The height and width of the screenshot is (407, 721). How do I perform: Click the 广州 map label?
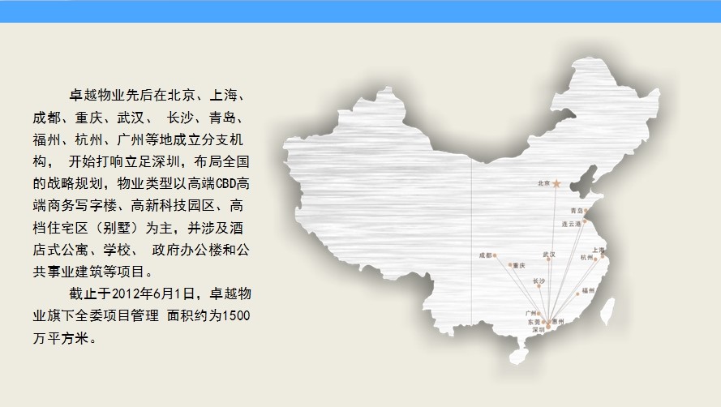(531, 314)
